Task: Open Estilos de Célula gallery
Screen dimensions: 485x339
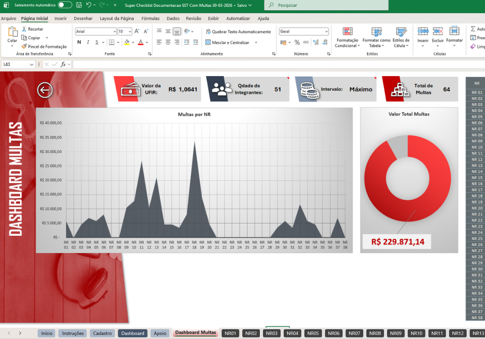Action: (x=401, y=37)
